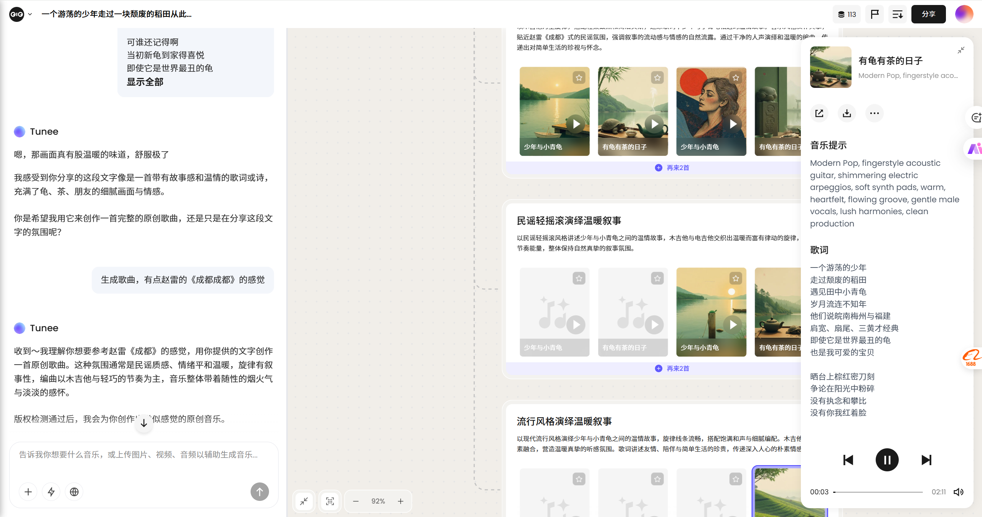
Task: Select the lightning icon in the chat input
Action: (51, 492)
